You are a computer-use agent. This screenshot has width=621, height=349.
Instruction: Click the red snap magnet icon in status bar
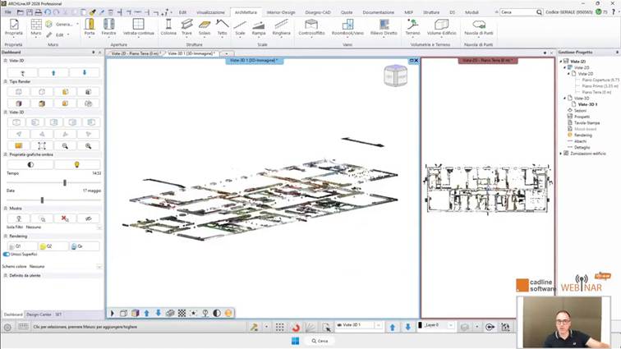point(296,327)
